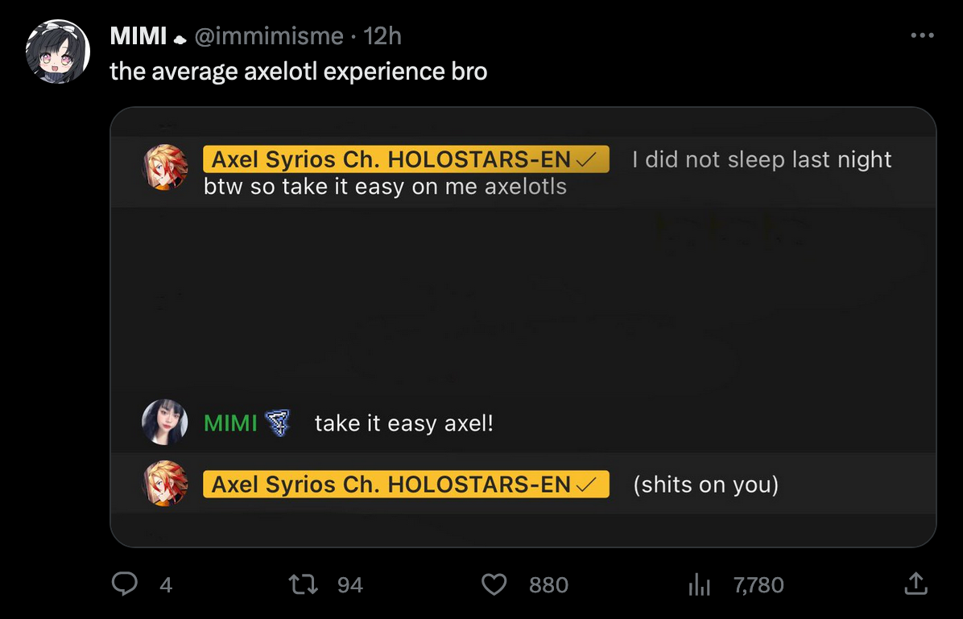Viewport: 963px width, 619px height.
Task: Click the cloud emoji next to MIMI
Action: coord(180,38)
